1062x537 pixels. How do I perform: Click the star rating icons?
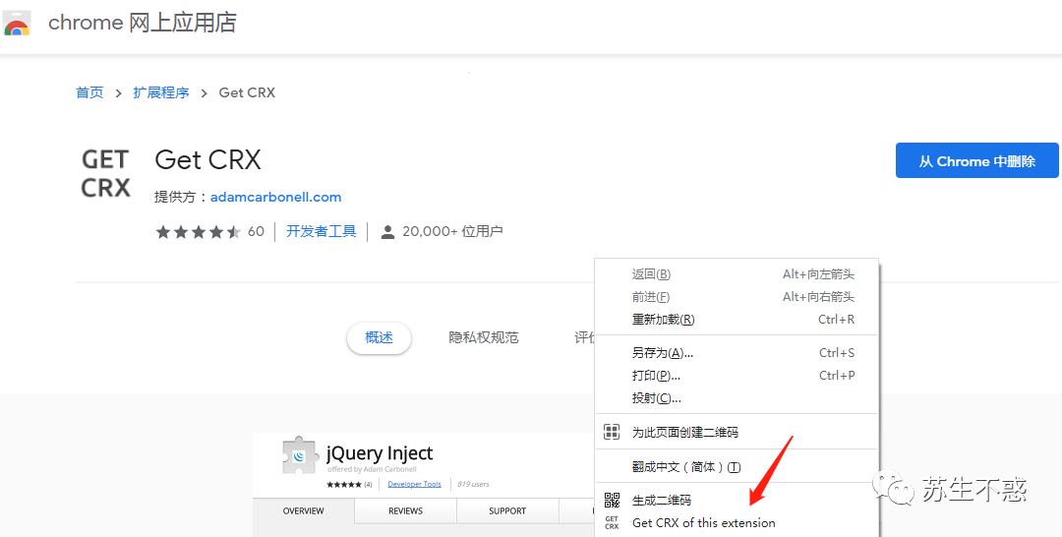pos(198,232)
